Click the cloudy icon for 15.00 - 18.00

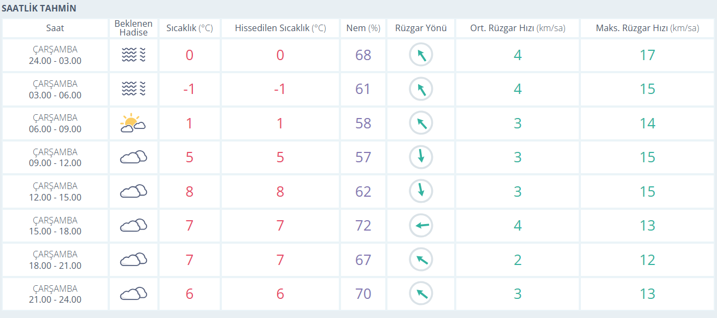(133, 225)
